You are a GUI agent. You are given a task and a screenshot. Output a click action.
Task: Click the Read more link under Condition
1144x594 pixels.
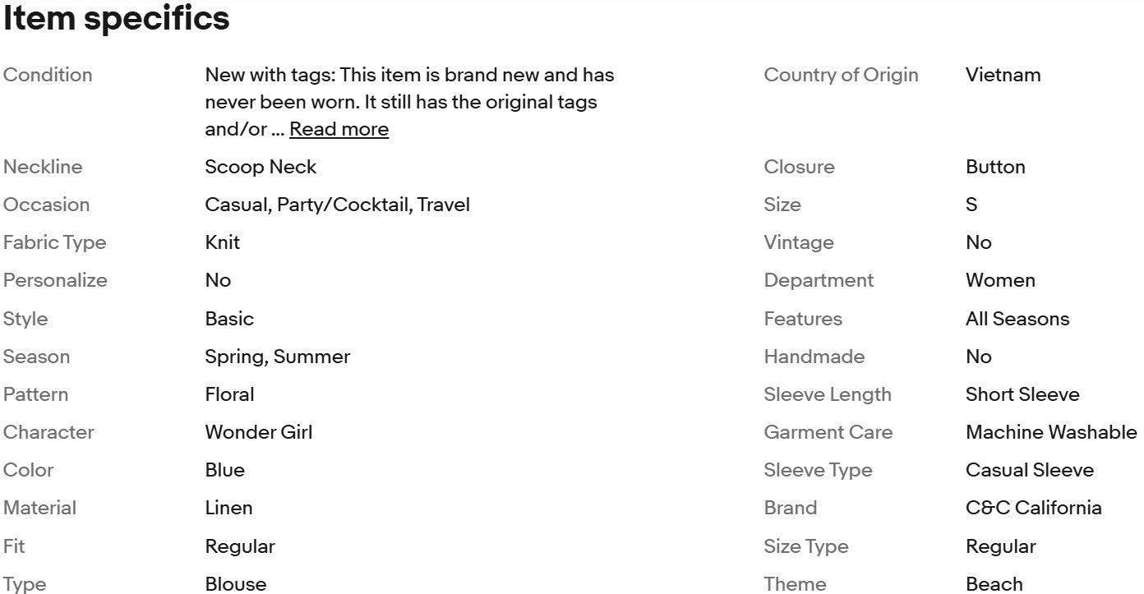(x=339, y=129)
